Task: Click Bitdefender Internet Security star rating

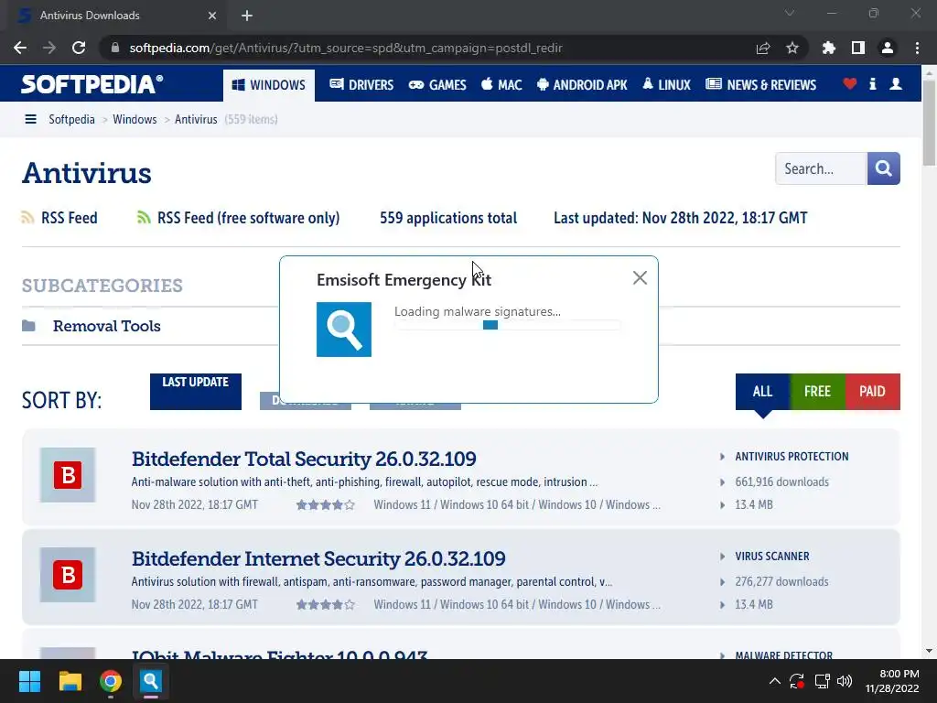Action: coord(325,605)
